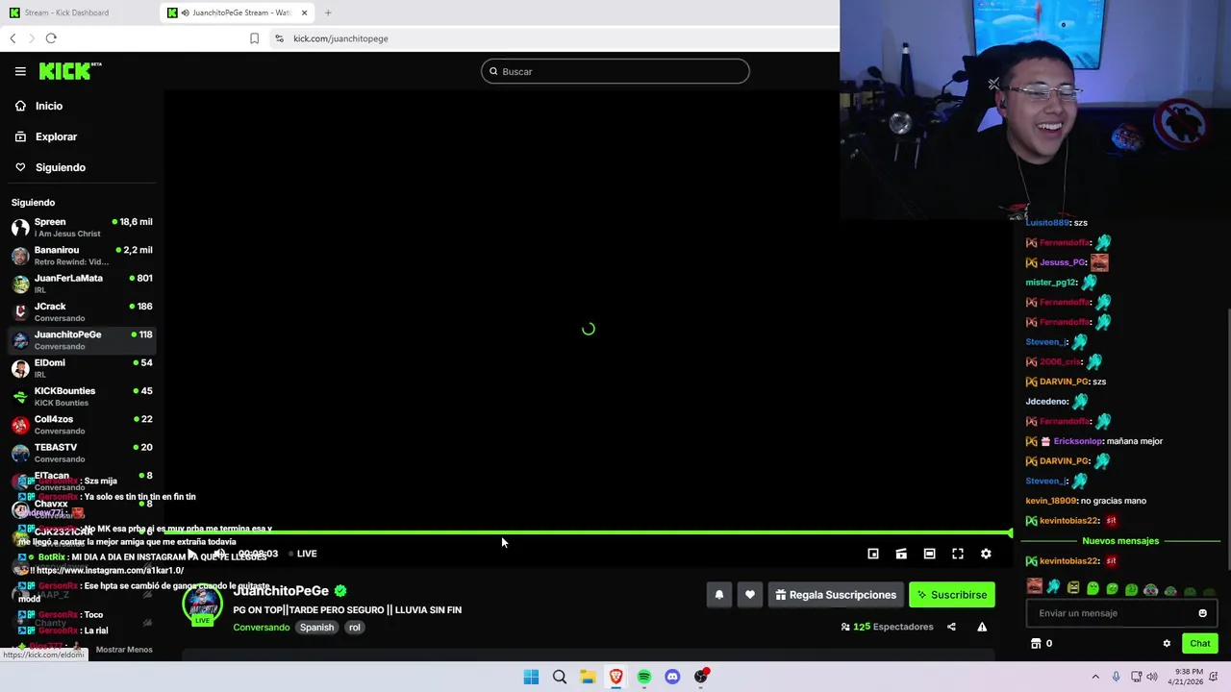Open picture-in-picture cast icon
Viewport: 1231px width, 692px height.
[x=901, y=554]
